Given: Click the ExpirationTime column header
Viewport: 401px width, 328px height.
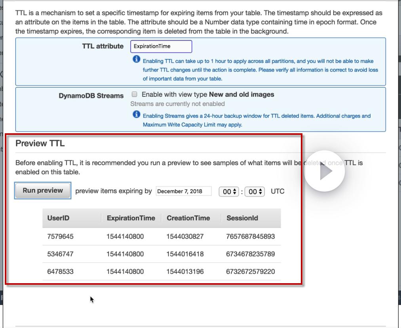Looking at the screenshot, I should (131, 218).
